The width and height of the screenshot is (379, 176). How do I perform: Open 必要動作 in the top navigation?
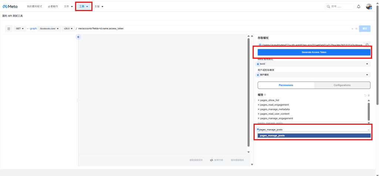[x=53, y=7]
